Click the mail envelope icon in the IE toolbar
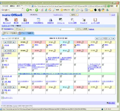 click(77, 10)
